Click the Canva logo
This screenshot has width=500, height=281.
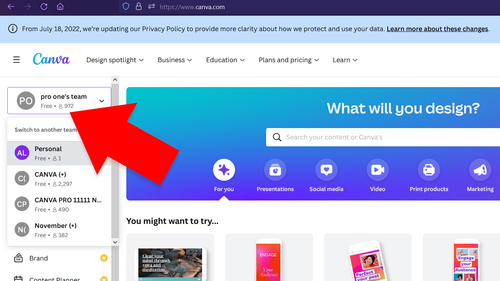tap(51, 59)
